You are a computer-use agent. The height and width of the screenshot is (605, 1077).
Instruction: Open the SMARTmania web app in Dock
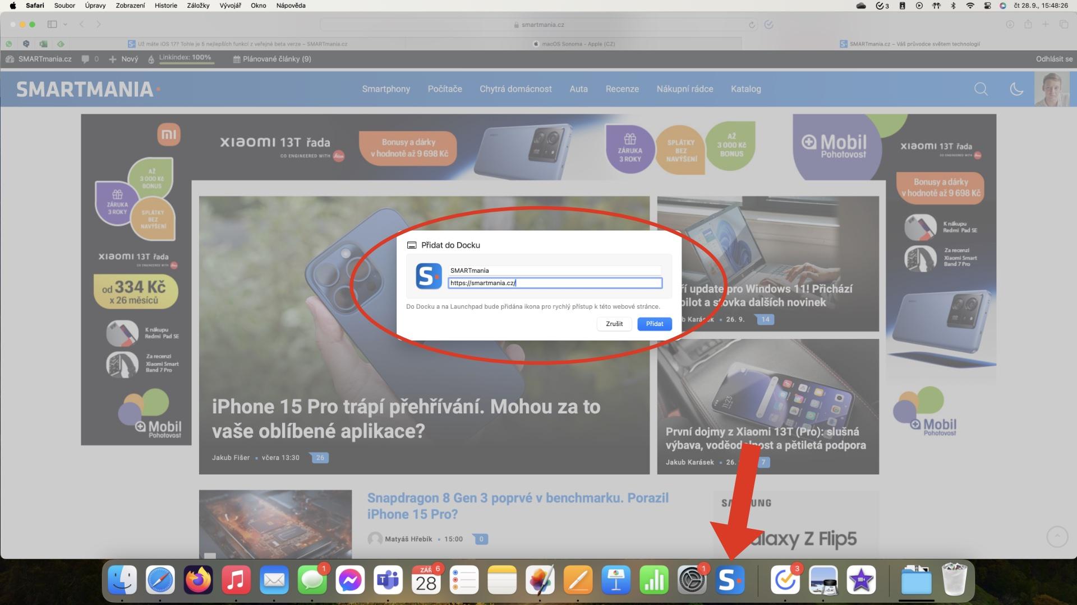pos(730,580)
